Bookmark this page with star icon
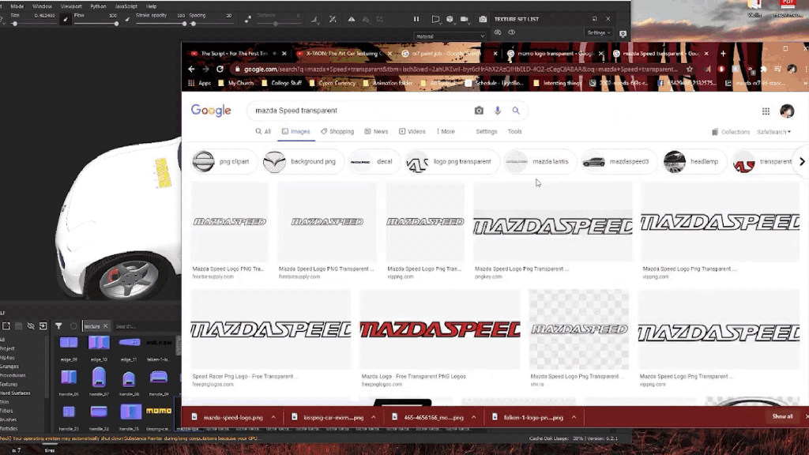Viewport: 809px width, 455px height. (689, 70)
